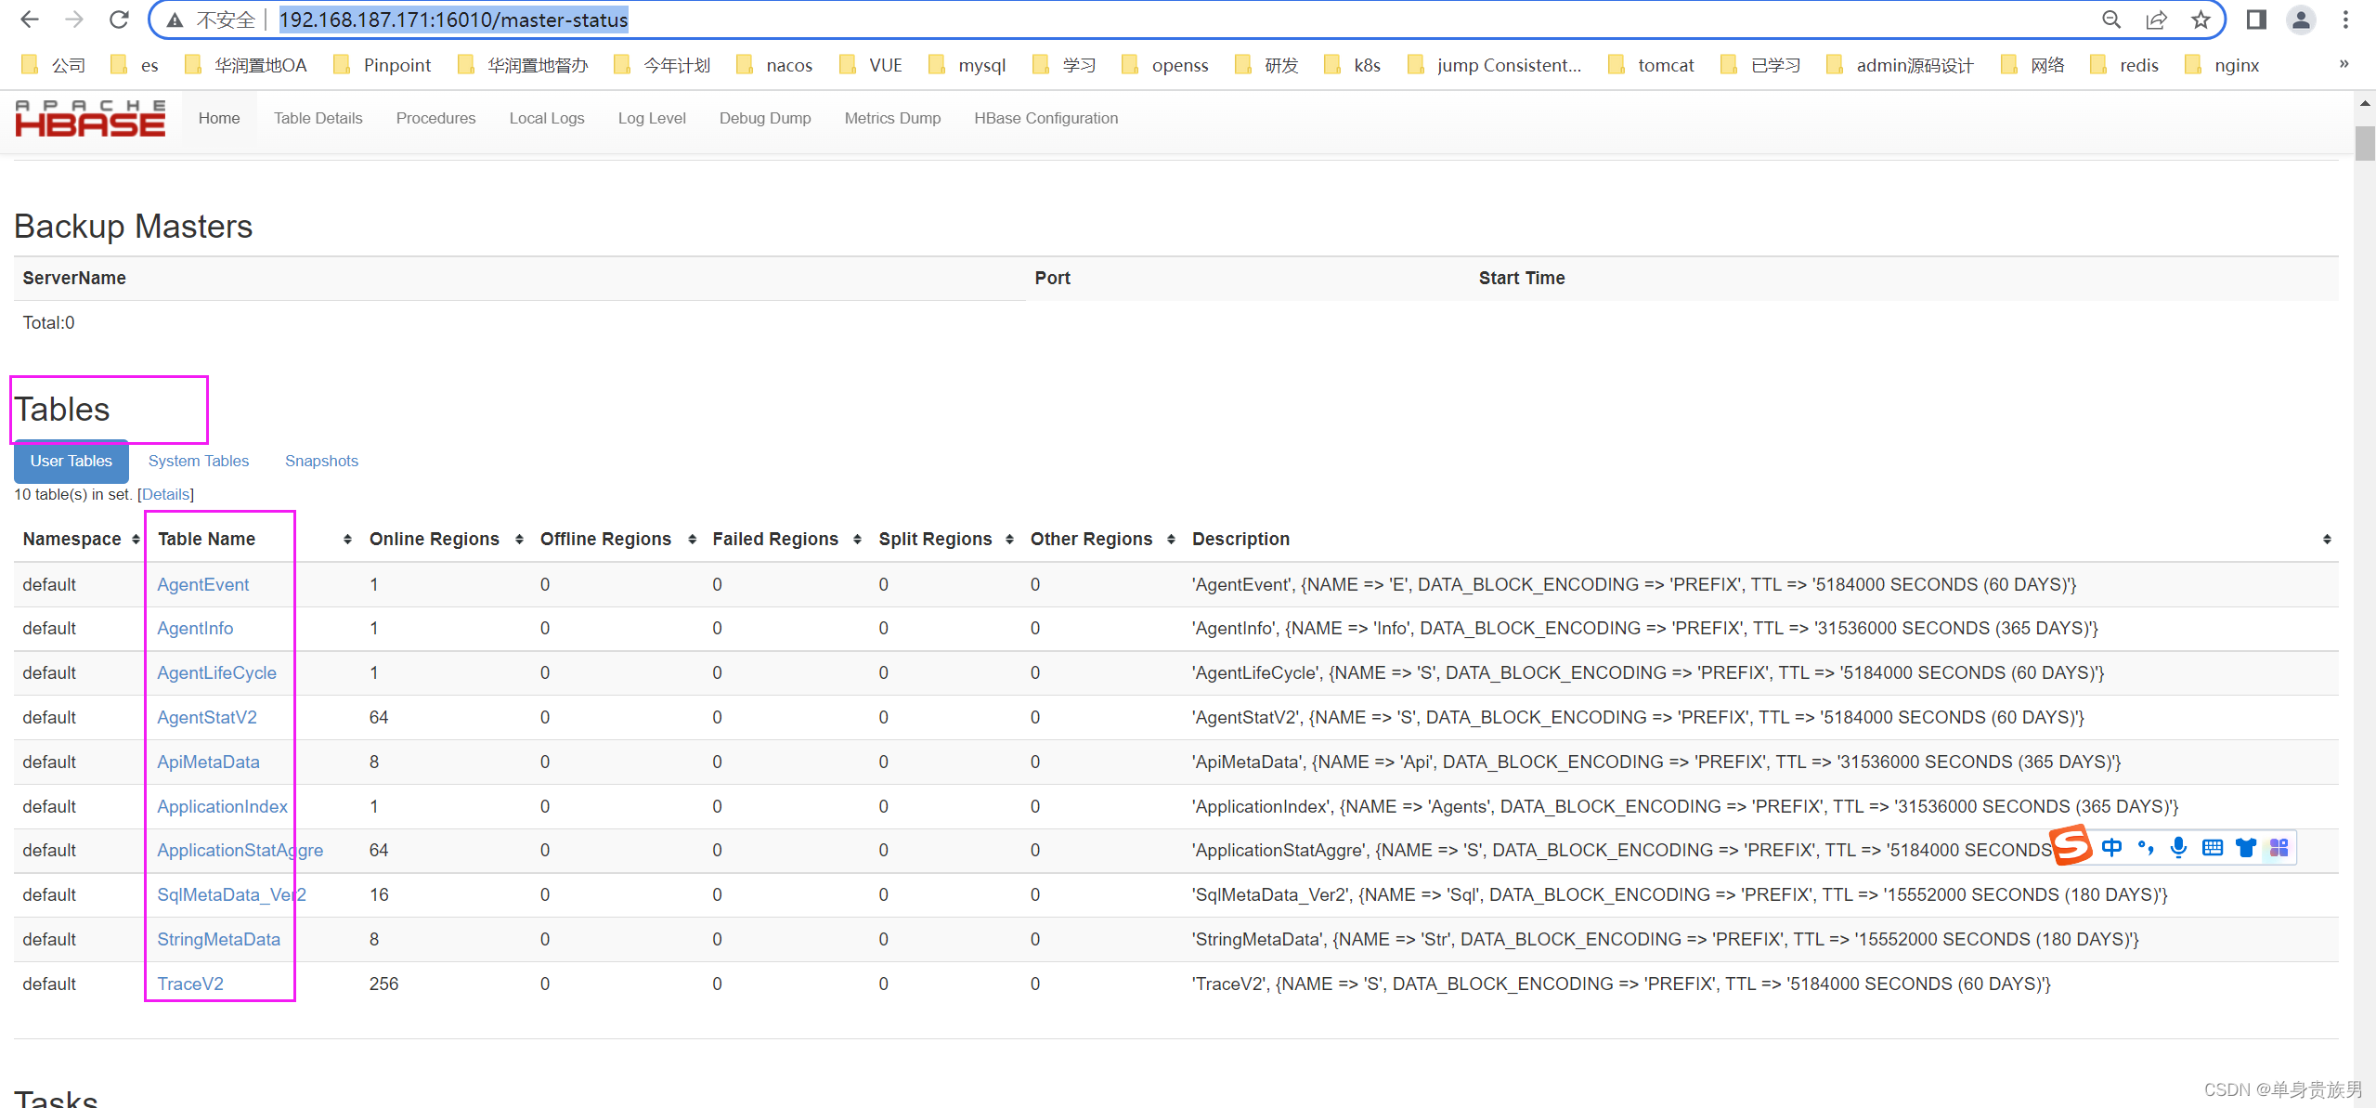Expand the TableName column header
The width and height of the screenshot is (2376, 1108).
point(340,538)
